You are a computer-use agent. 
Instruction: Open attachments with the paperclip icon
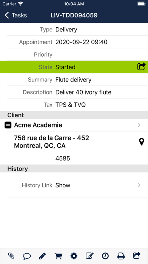coord(11,256)
